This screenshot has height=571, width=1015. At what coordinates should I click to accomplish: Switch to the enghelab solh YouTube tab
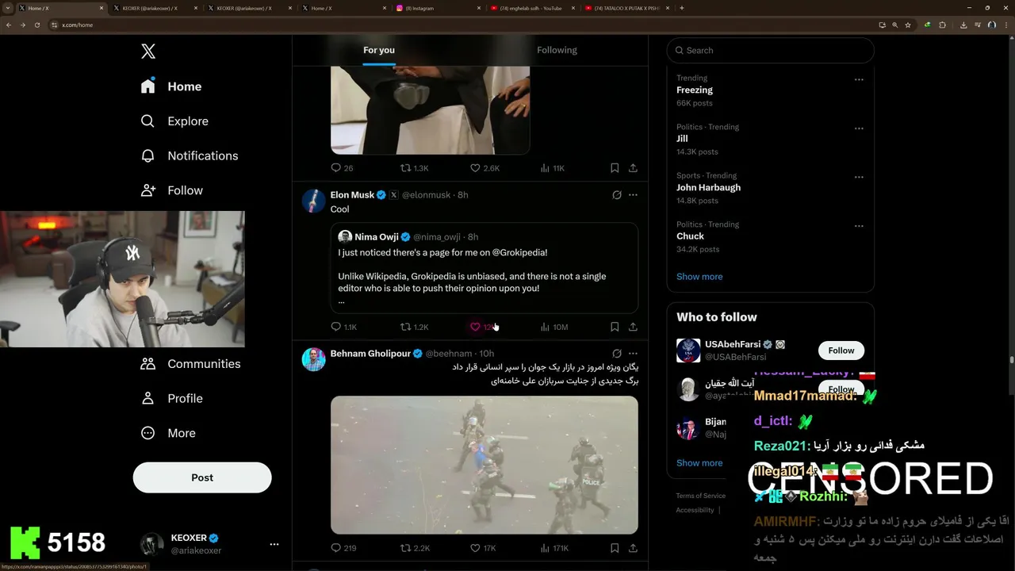pos(532,8)
